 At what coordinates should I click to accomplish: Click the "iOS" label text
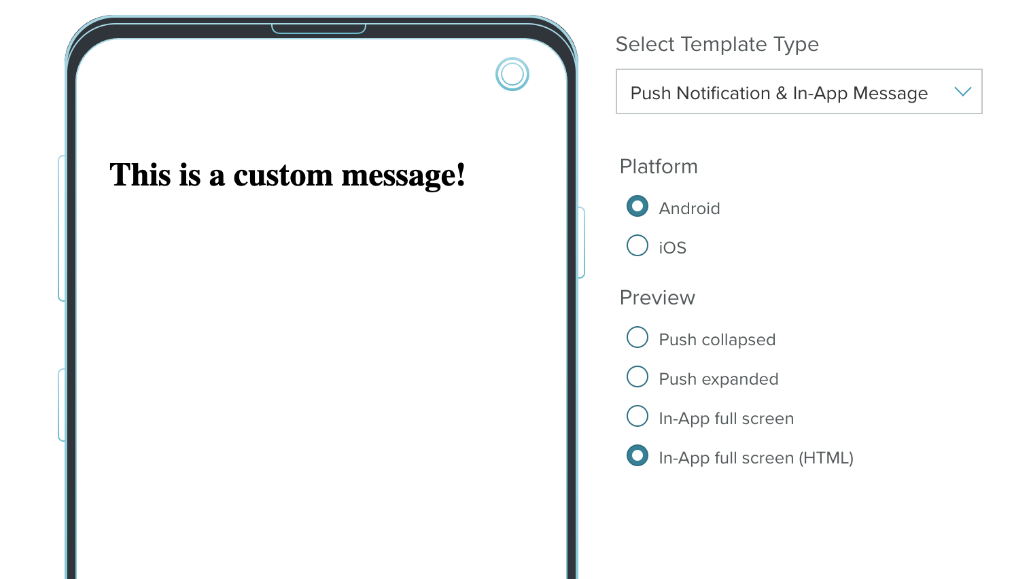click(672, 248)
